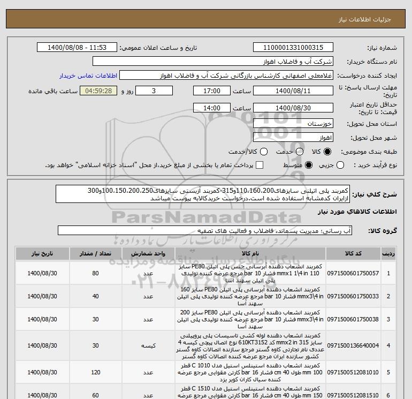Click the announcement date field 1400/08/08 - 11:53
The height and width of the screenshot is (399, 412).
[x=77, y=48]
